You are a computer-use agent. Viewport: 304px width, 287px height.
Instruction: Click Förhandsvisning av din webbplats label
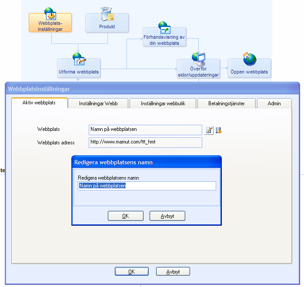[x=164, y=40]
